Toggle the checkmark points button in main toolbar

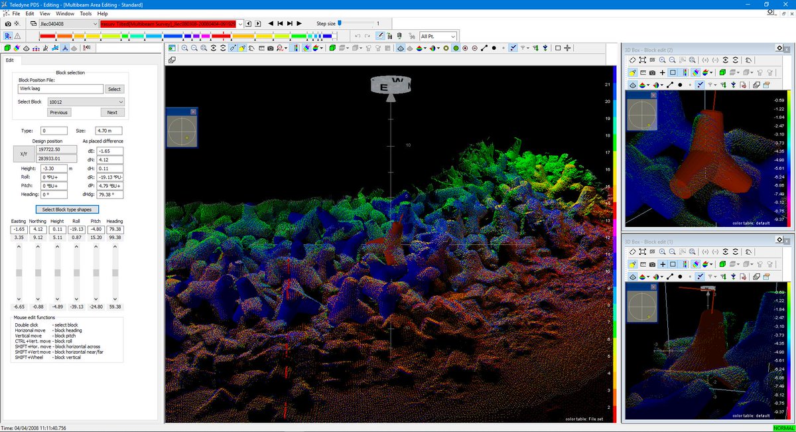[x=513, y=48]
